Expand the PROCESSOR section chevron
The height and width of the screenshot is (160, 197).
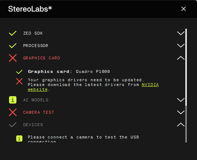181,46
